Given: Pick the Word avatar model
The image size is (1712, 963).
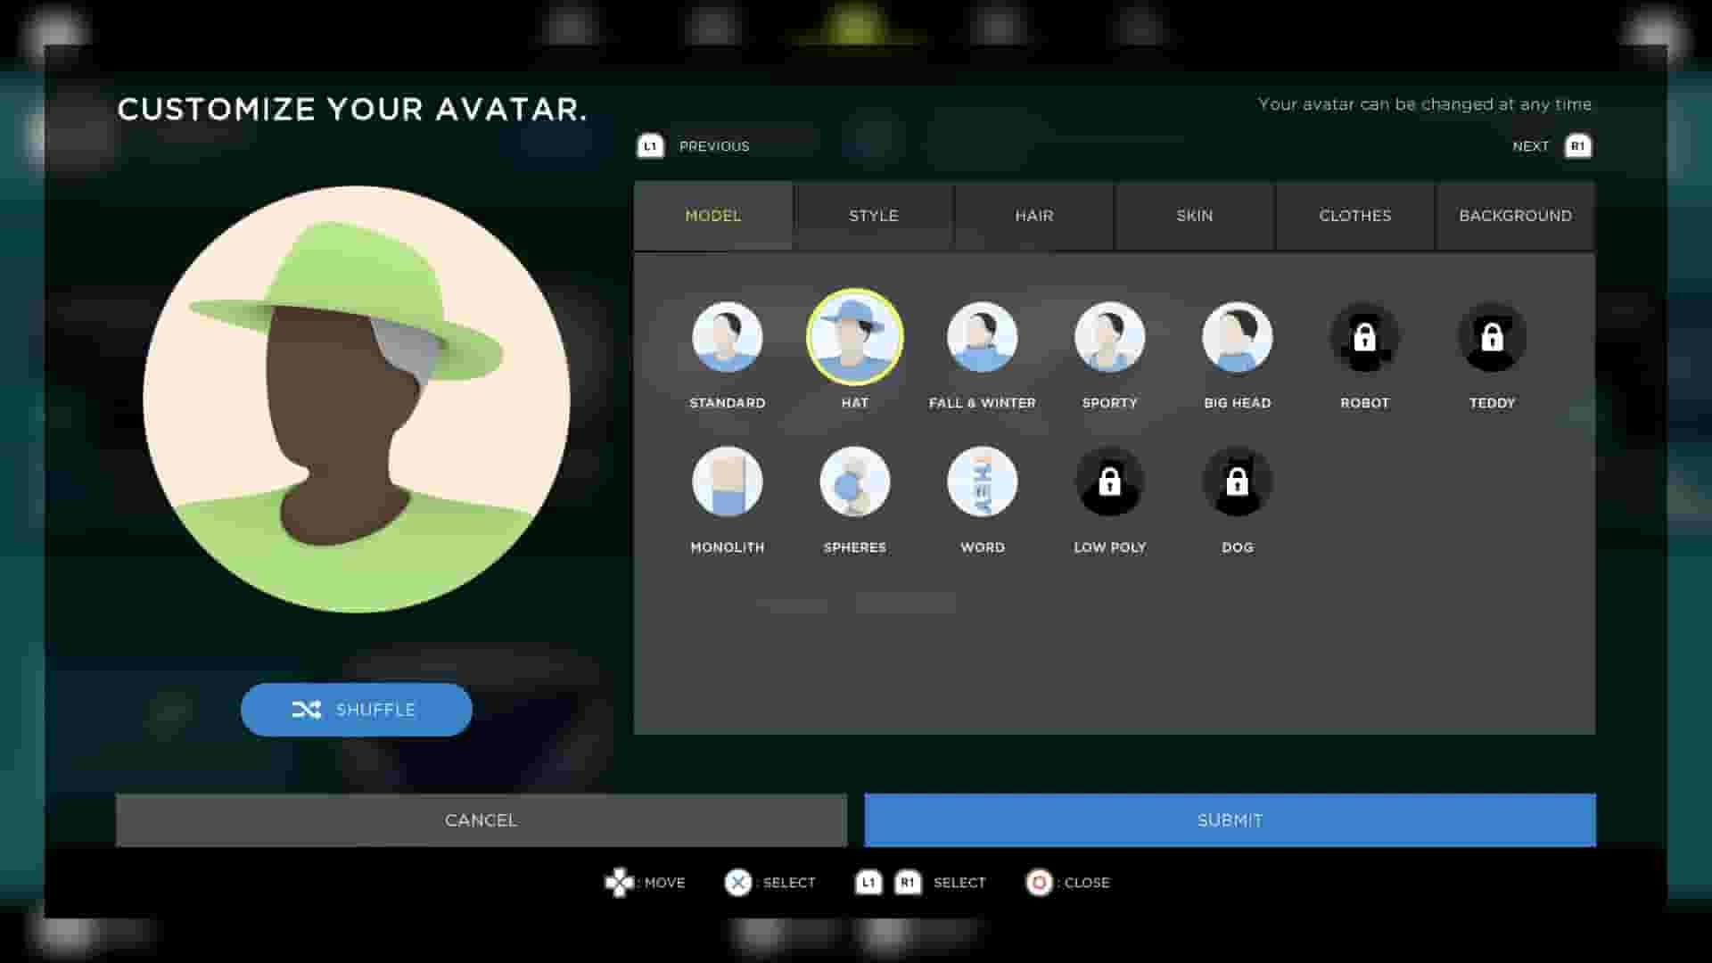Looking at the screenshot, I should pos(982,481).
